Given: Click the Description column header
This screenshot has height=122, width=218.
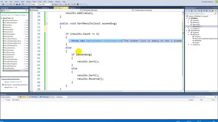Looking at the screenshot, I should click(16, 100).
